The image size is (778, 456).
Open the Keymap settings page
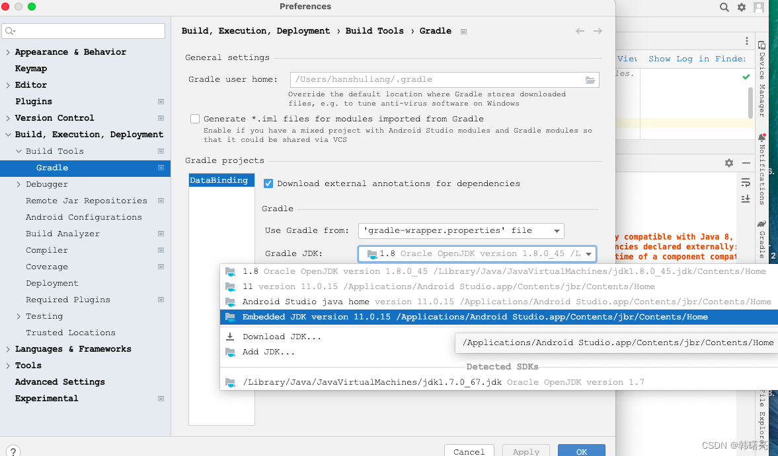(x=31, y=69)
